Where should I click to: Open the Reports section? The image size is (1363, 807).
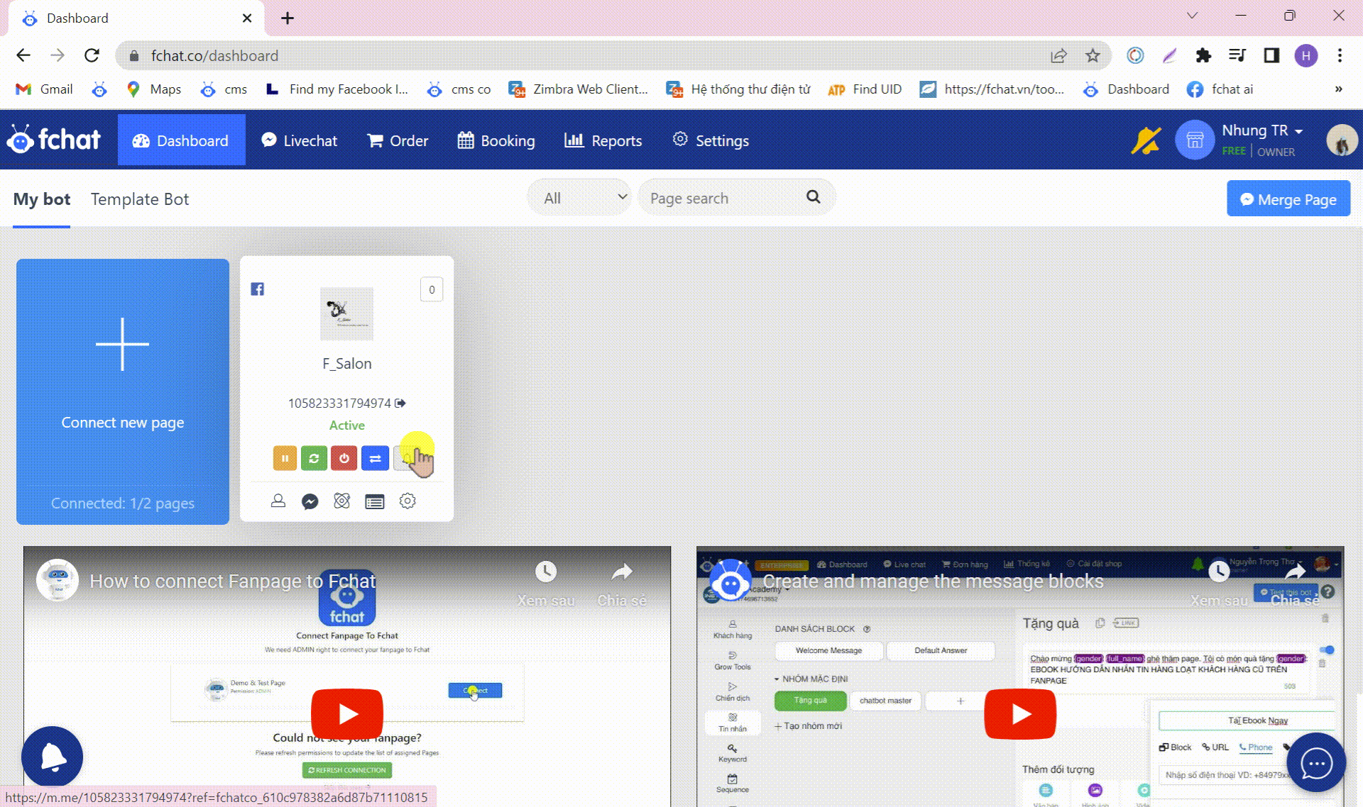(603, 140)
